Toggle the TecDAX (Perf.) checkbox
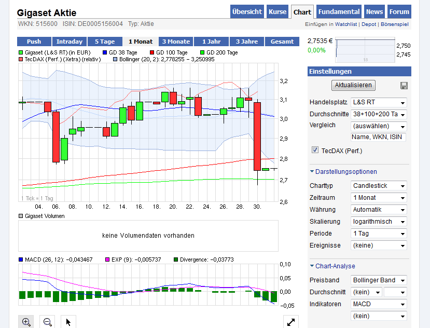The height and width of the screenshot is (328, 430). point(315,150)
